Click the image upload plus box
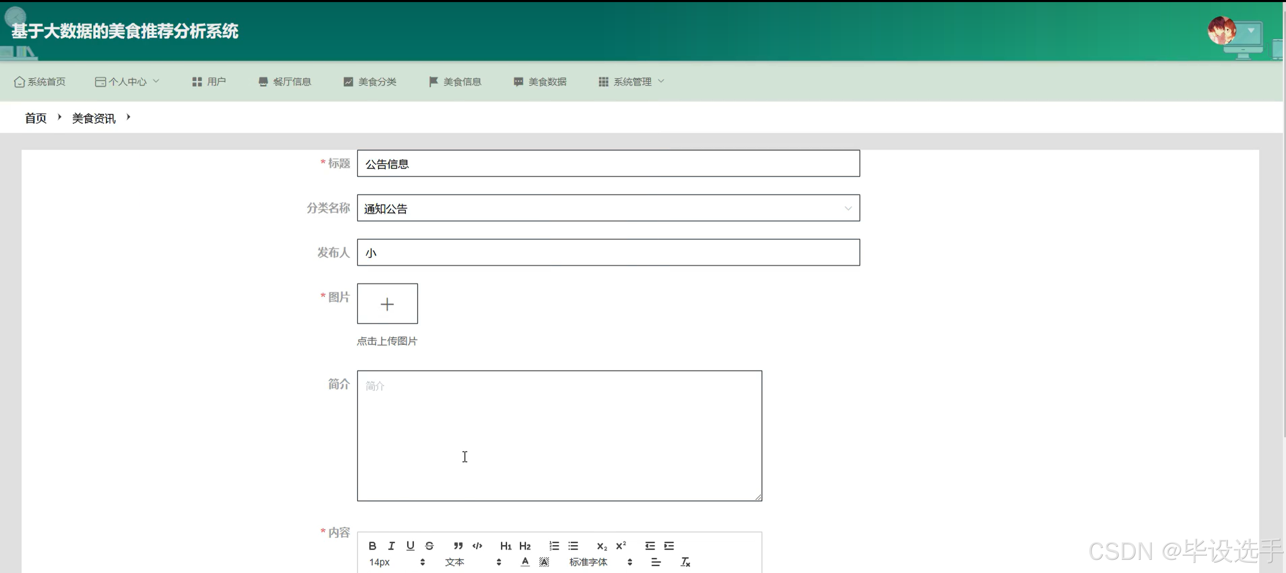Screen dimensions: 1286x573 click(x=387, y=304)
